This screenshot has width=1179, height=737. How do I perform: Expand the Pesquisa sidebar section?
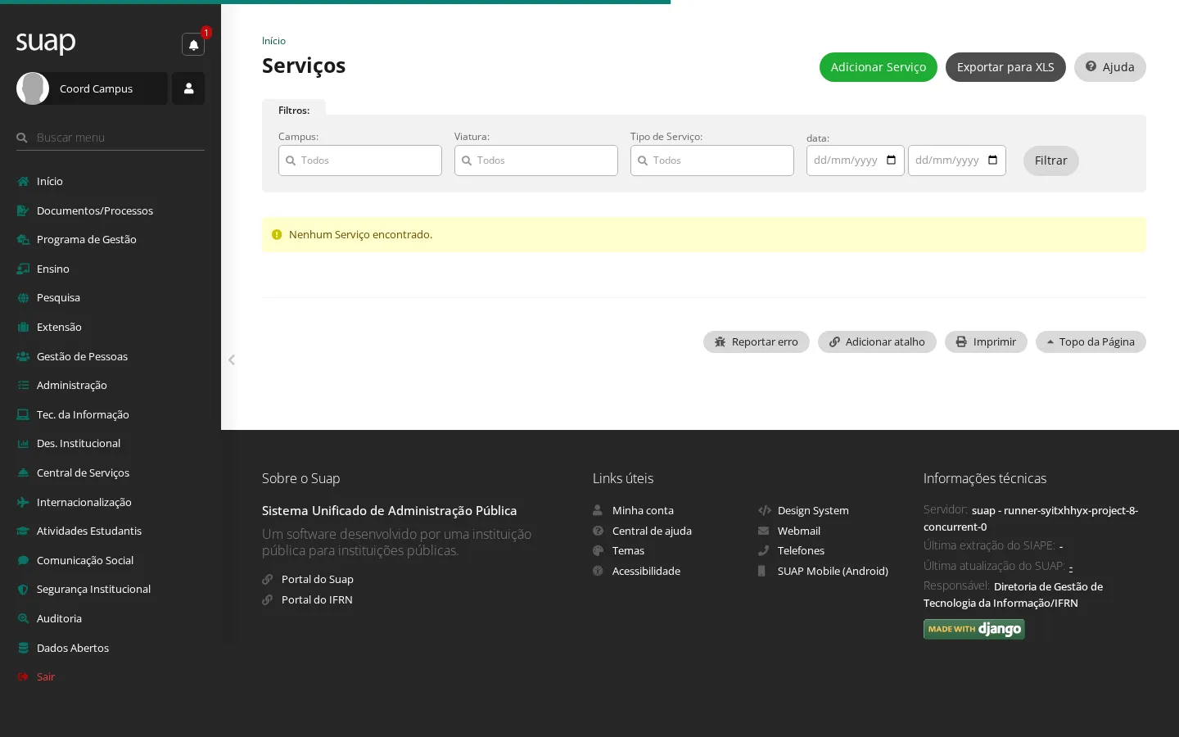click(x=111, y=297)
